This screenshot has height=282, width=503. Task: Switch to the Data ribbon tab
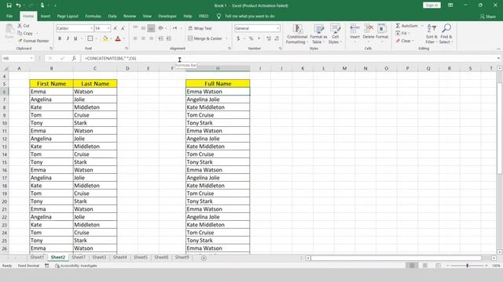click(x=112, y=16)
